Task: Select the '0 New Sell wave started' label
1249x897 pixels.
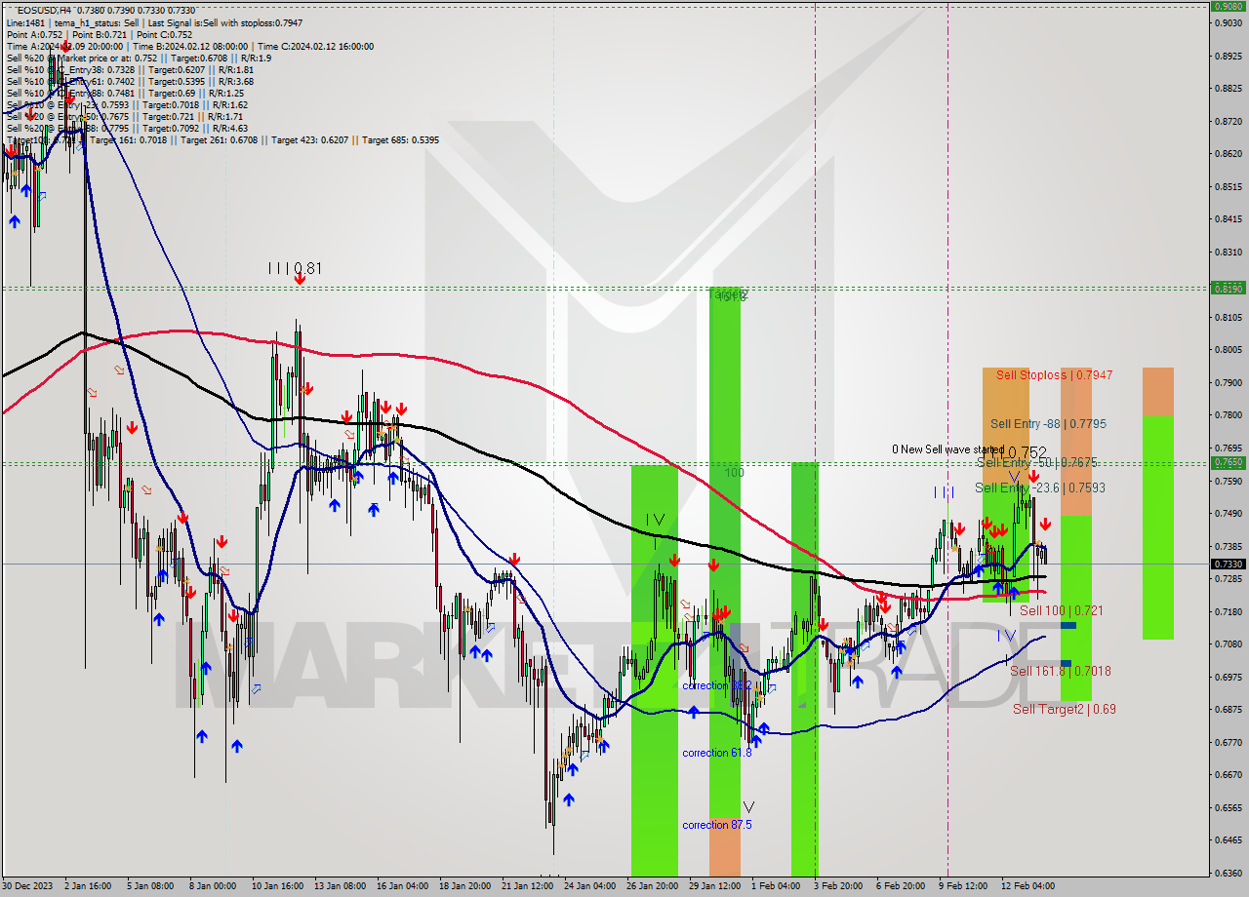Action: point(947,449)
